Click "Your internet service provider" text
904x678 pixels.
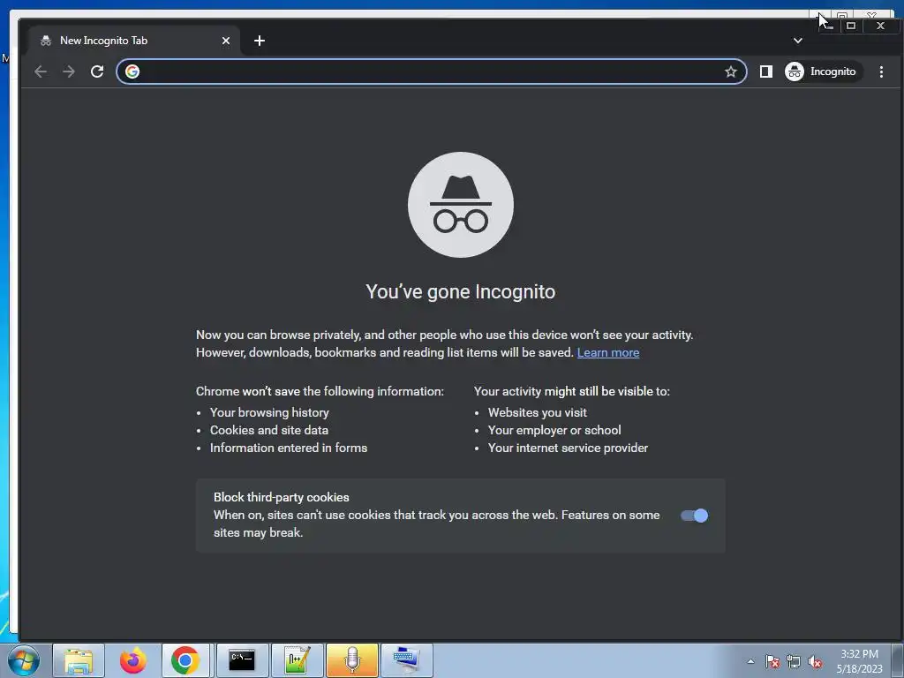[x=568, y=448]
